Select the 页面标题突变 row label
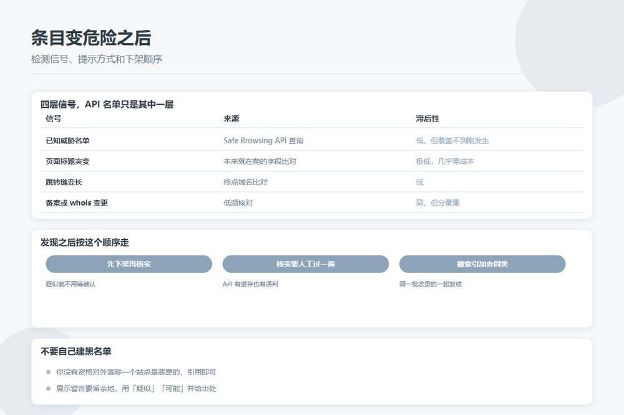The width and height of the screenshot is (624, 415). coord(67,161)
